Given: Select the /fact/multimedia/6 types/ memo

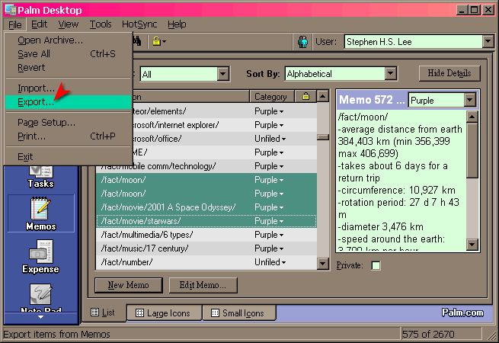Looking at the screenshot, I should click(x=206, y=235).
